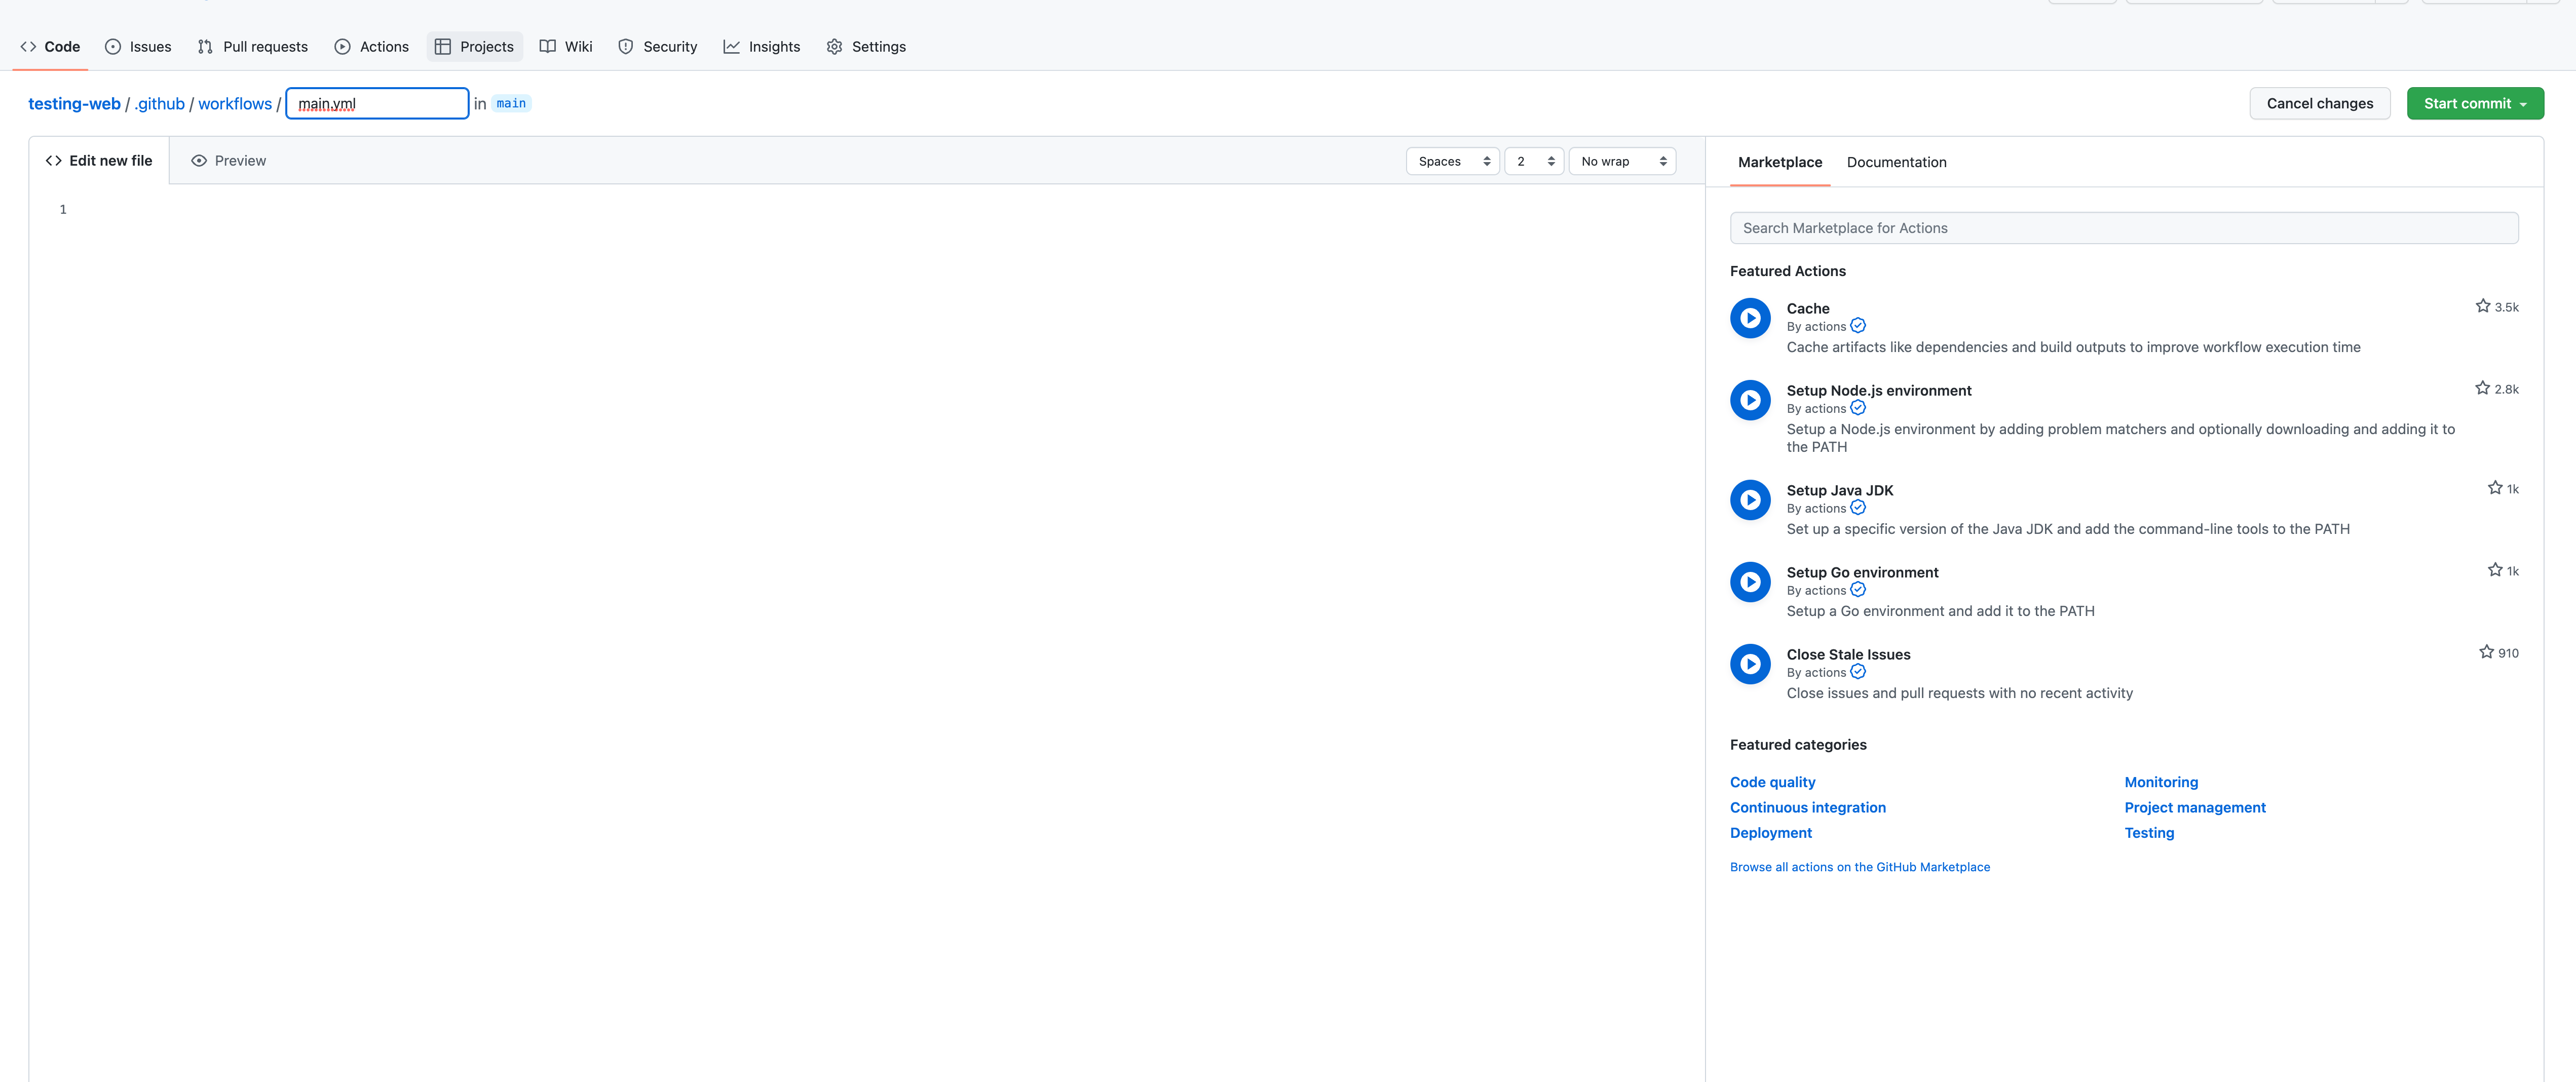View the Insights tab
Screen dimensions: 2576x1082
(762, 46)
